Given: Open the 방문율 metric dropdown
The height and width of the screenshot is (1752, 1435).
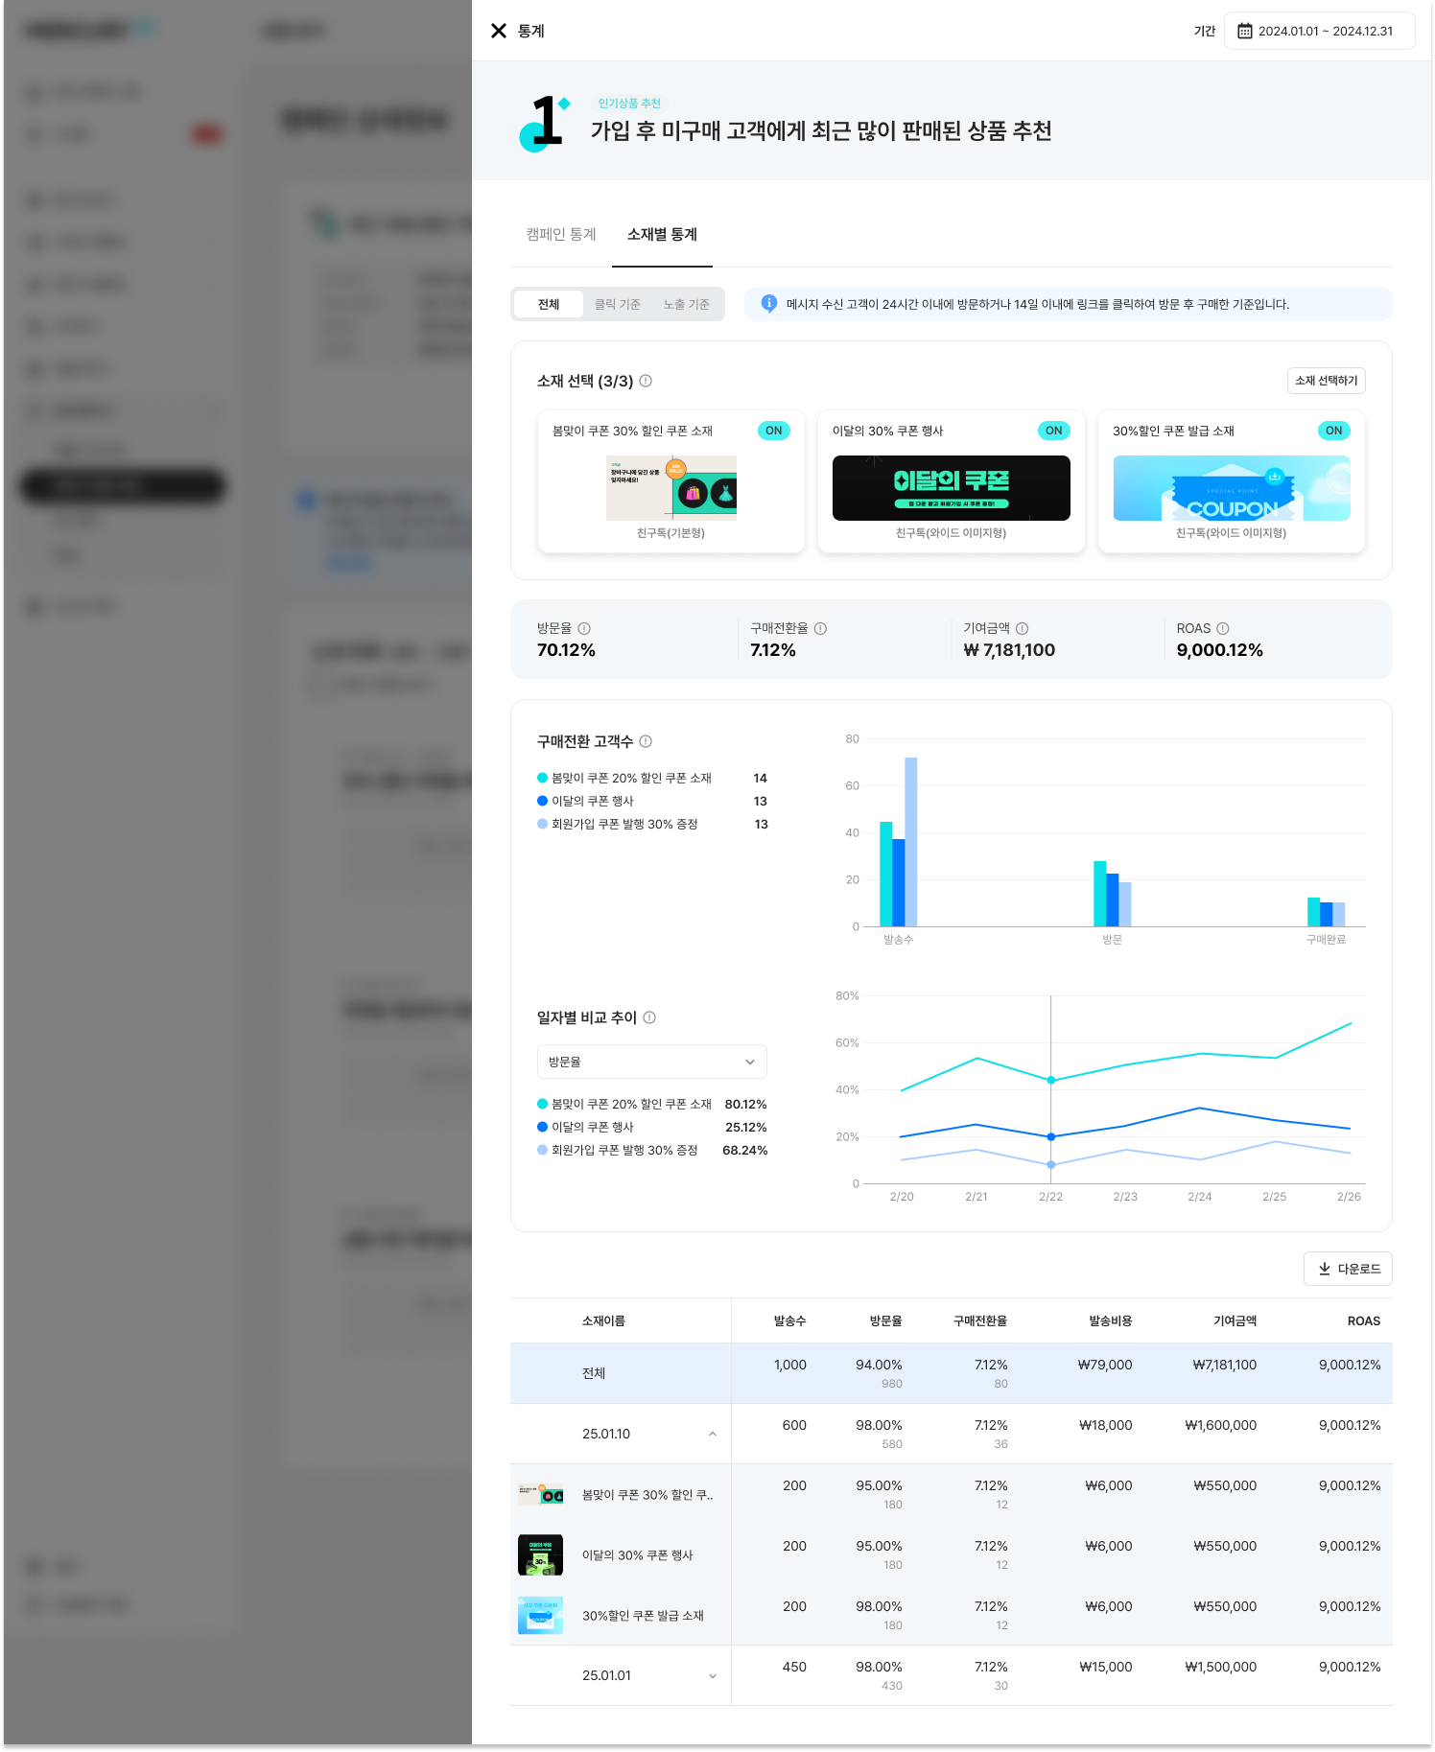Looking at the screenshot, I should (651, 1062).
